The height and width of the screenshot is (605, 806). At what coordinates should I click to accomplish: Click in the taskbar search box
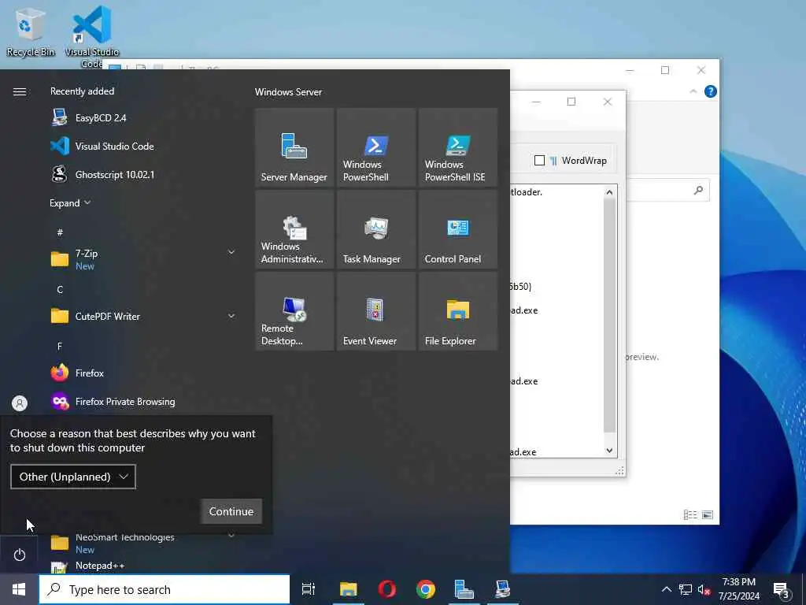pyautogui.click(x=165, y=589)
